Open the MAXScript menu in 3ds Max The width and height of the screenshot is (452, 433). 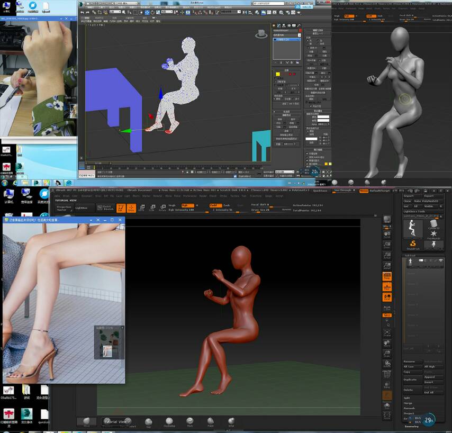[214, 7]
